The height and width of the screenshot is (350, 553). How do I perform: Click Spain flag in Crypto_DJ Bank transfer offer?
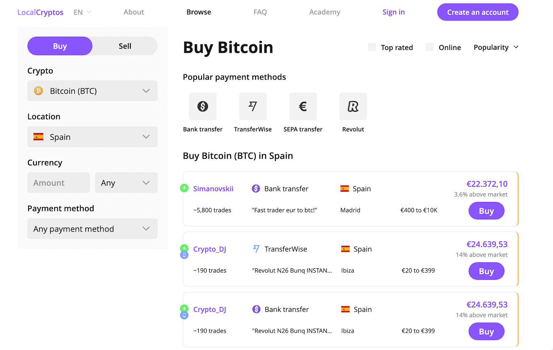pos(345,309)
